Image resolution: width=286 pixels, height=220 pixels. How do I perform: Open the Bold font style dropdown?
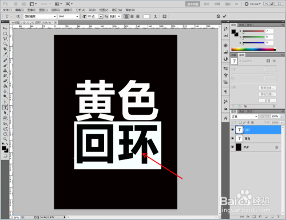(69, 17)
